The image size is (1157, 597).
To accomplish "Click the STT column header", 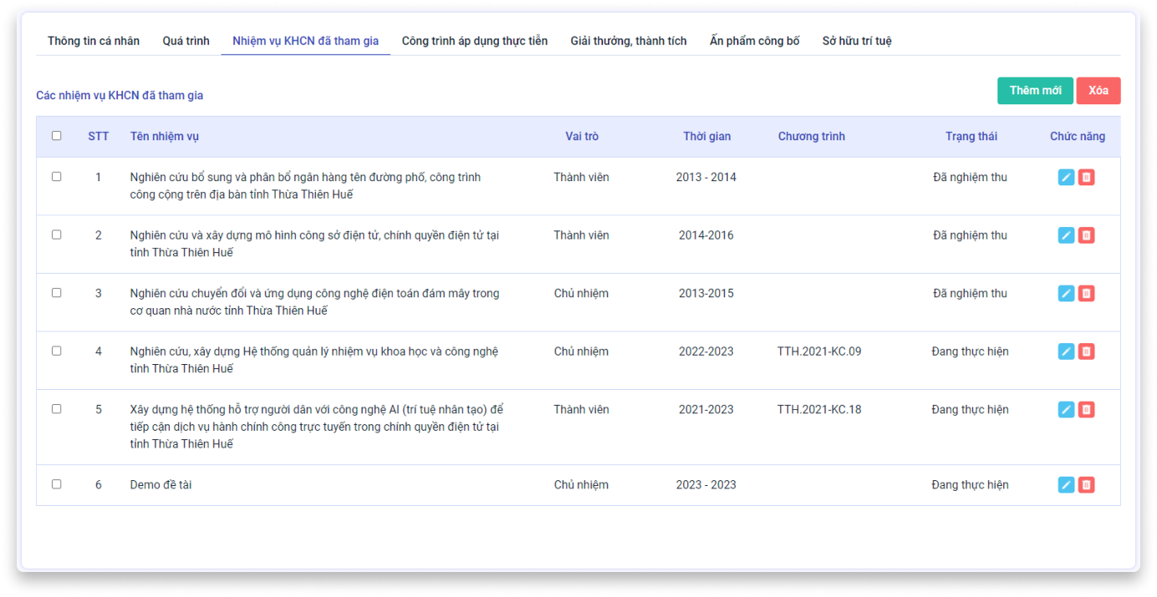I will coord(99,136).
